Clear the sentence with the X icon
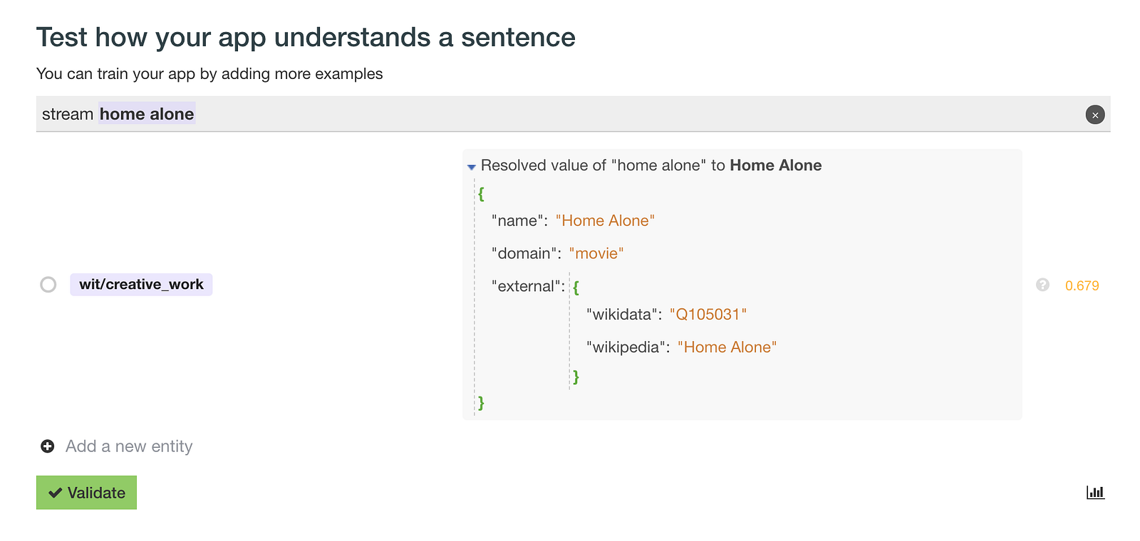The image size is (1140, 541). point(1095,115)
